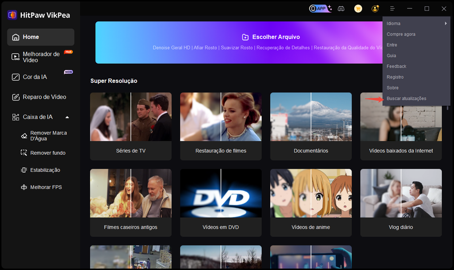Image resolution: width=454 pixels, height=270 pixels.
Task: Open Melhorador de Vídeo section
Action: pos(41,57)
